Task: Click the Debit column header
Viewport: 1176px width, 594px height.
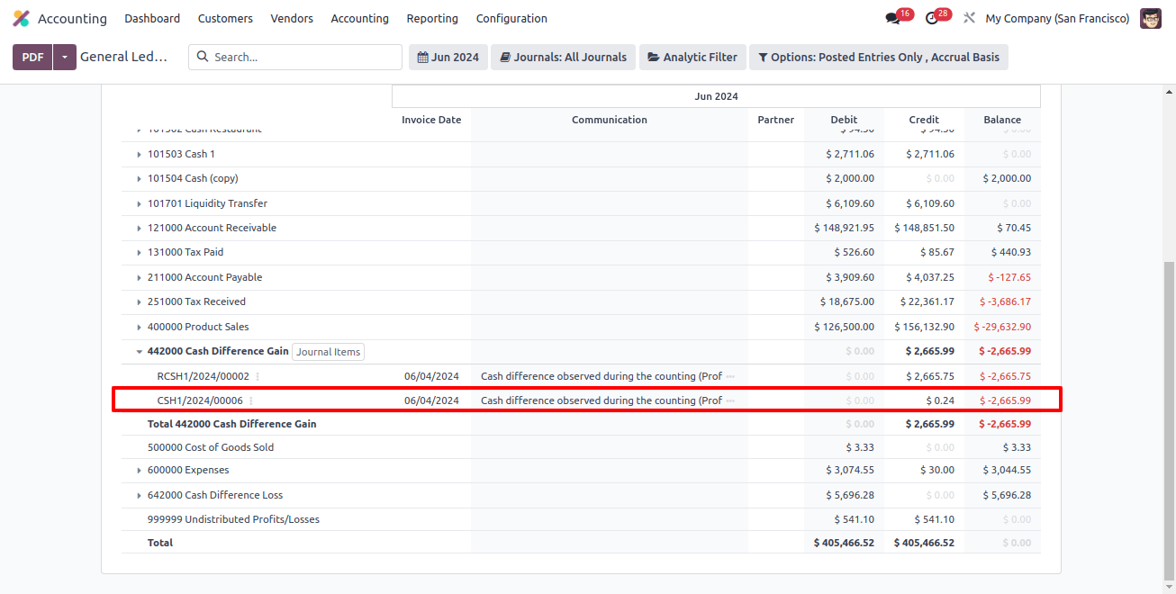Action: click(x=844, y=120)
